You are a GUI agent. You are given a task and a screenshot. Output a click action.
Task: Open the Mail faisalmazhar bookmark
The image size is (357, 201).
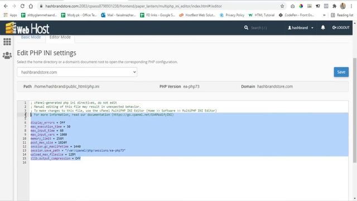[119, 15]
